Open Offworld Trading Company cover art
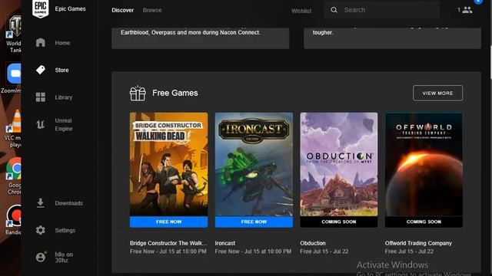 (424, 164)
